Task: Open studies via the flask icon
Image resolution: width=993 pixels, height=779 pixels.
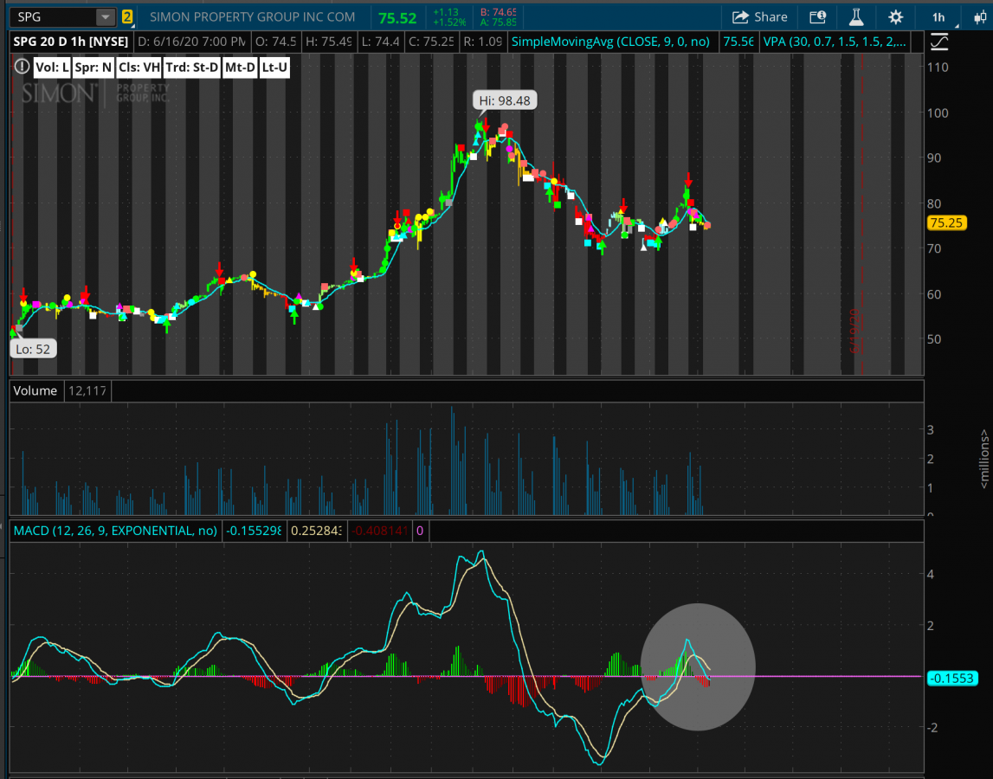Action: [856, 17]
